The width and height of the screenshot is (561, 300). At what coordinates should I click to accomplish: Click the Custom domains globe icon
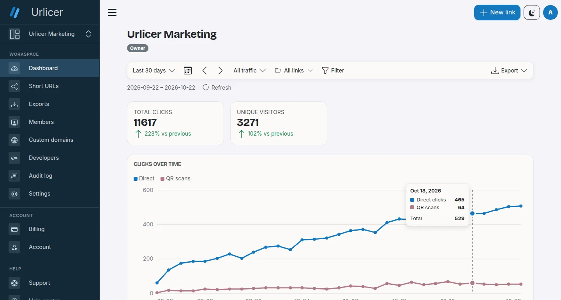click(14, 140)
